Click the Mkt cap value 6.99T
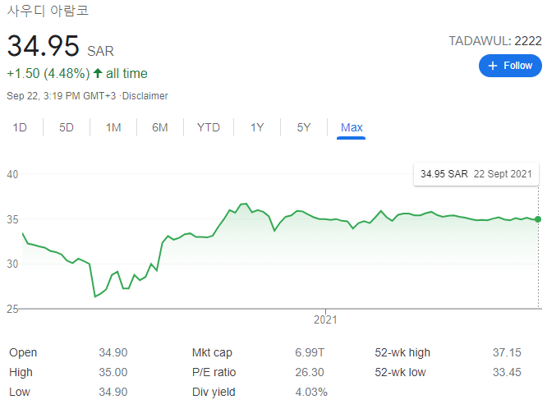This screenshot has width=547, height=409. coord(310,352)
